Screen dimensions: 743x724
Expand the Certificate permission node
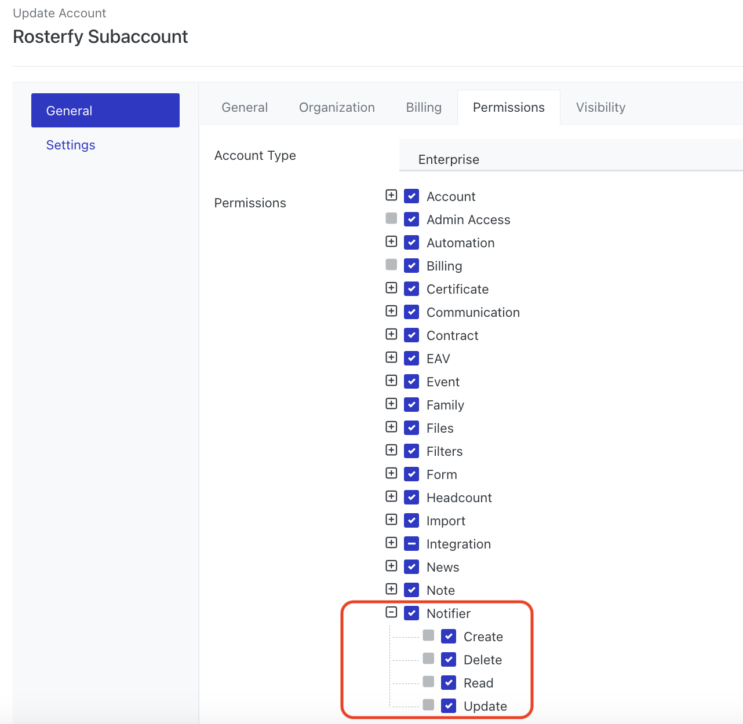click(x=391, y=288)
